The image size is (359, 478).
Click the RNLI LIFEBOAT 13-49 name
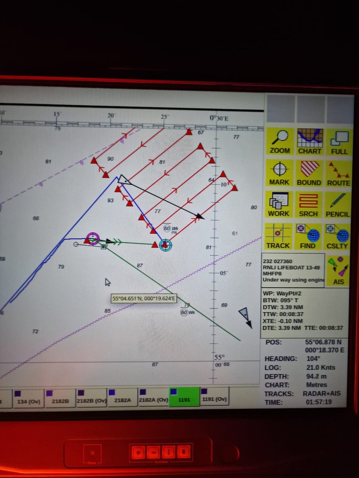tap(291, 267)
